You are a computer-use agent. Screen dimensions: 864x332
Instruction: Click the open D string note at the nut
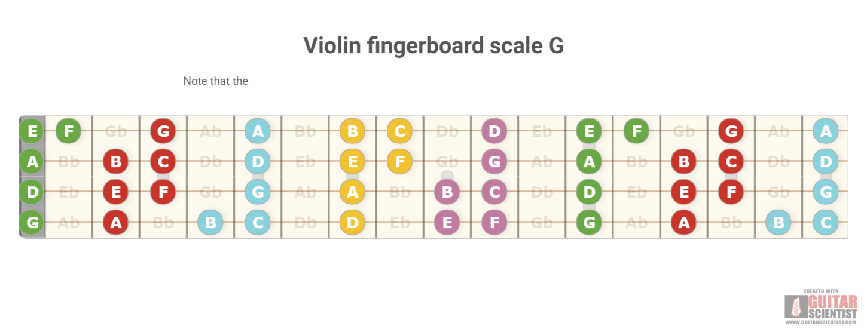point(32,192)
